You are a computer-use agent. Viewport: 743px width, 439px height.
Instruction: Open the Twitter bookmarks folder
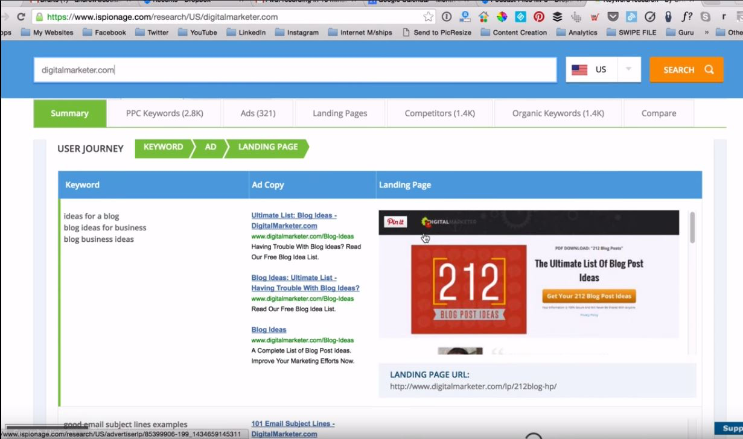pyautogui.click(x=152, y=33)
